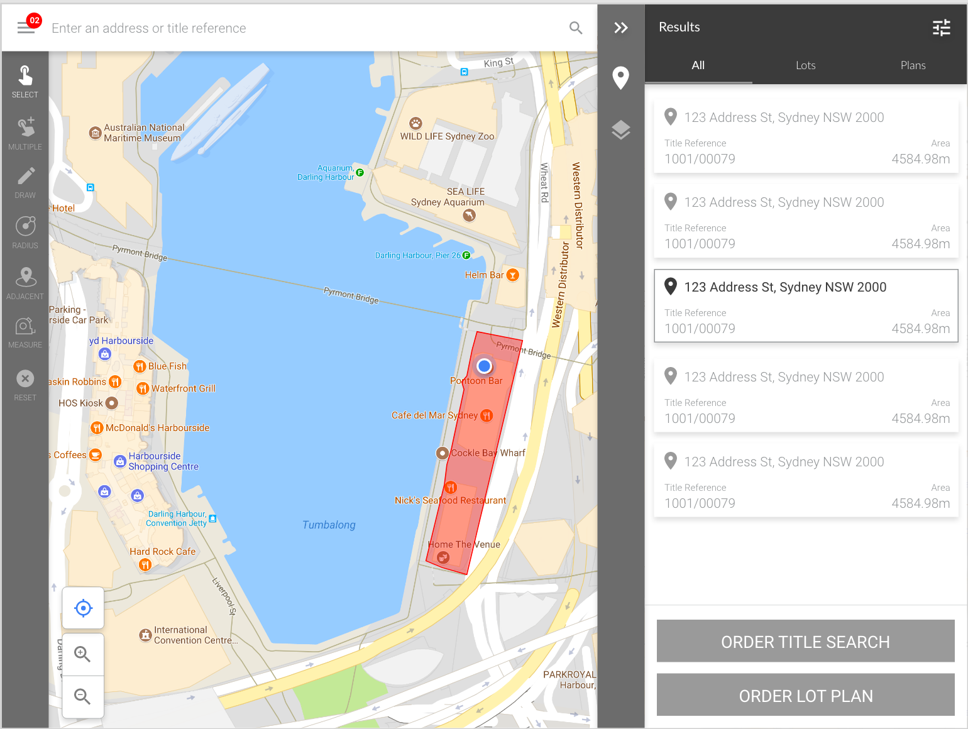The height and width of the screenshot is (729, 968).
Task: Click Cafe del Mar Sydney marker
Action: 487,415
